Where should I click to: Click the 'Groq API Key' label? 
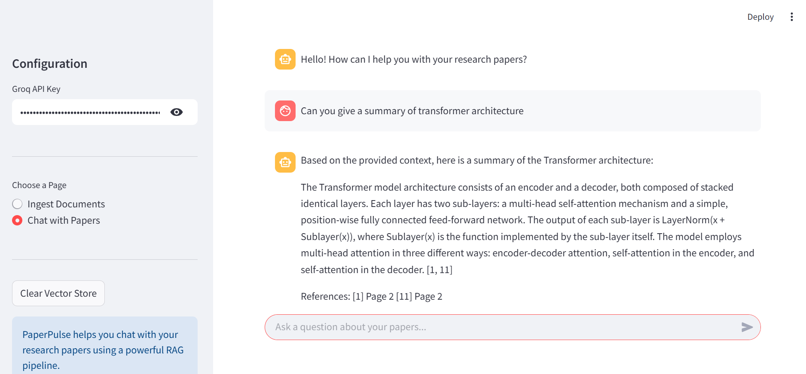pos(36,89)
